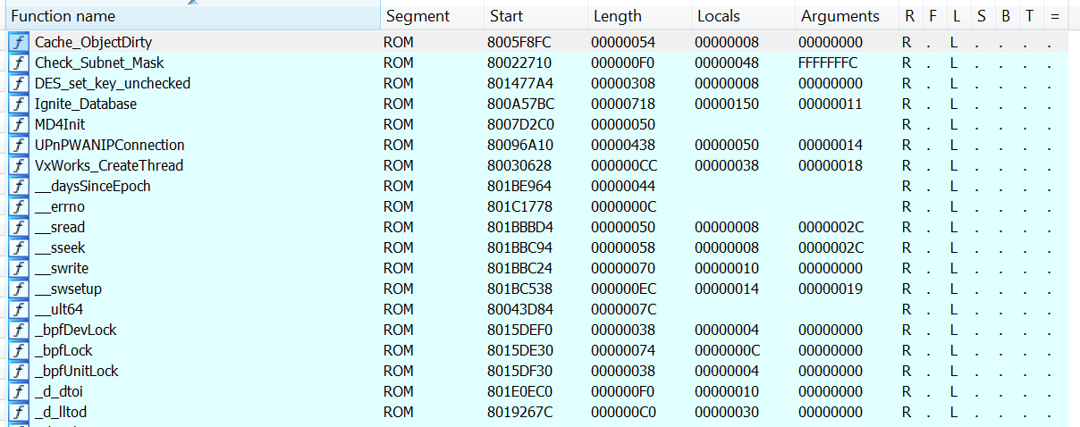The width and height of the screenshot is (1080, 427).
Task: Click the S flag column header
Action: pyautogui.click(x=982, y=16)
